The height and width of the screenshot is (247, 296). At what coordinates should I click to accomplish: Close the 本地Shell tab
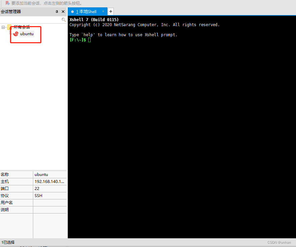pyautogui.click(x=103, y=11)
